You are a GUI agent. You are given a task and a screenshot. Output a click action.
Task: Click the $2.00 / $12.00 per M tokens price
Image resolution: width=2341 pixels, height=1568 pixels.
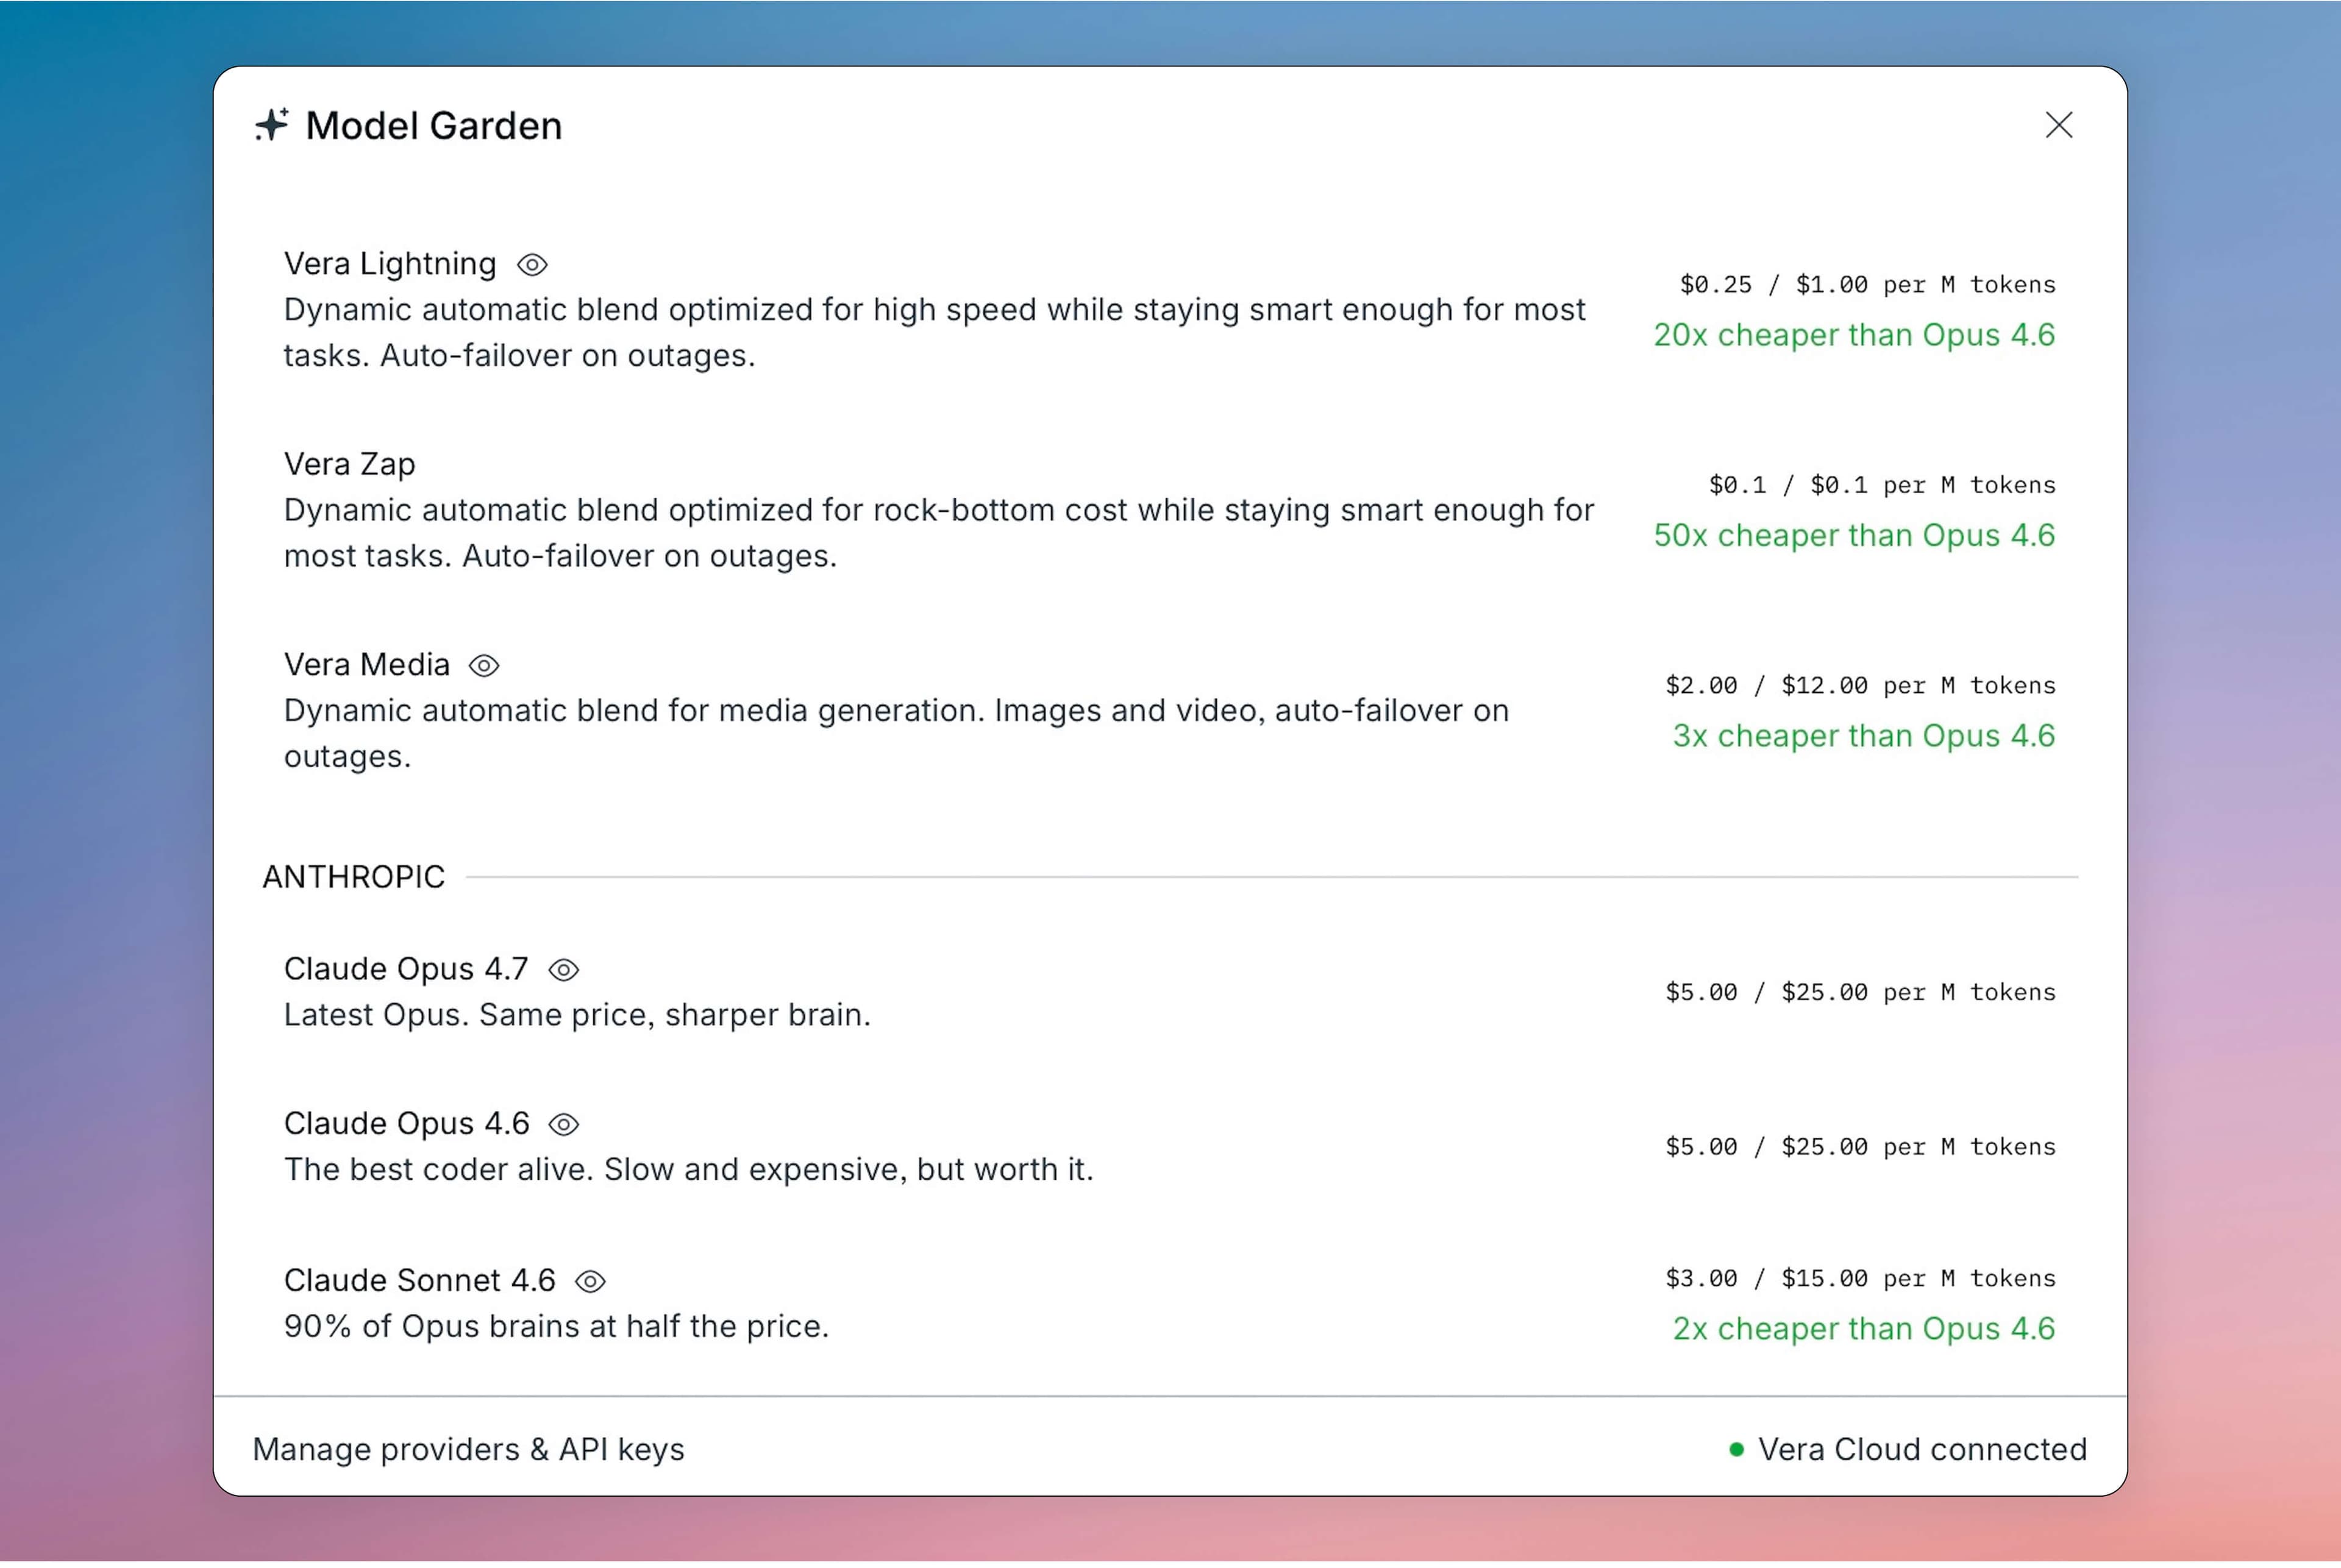pos(1860,686)
